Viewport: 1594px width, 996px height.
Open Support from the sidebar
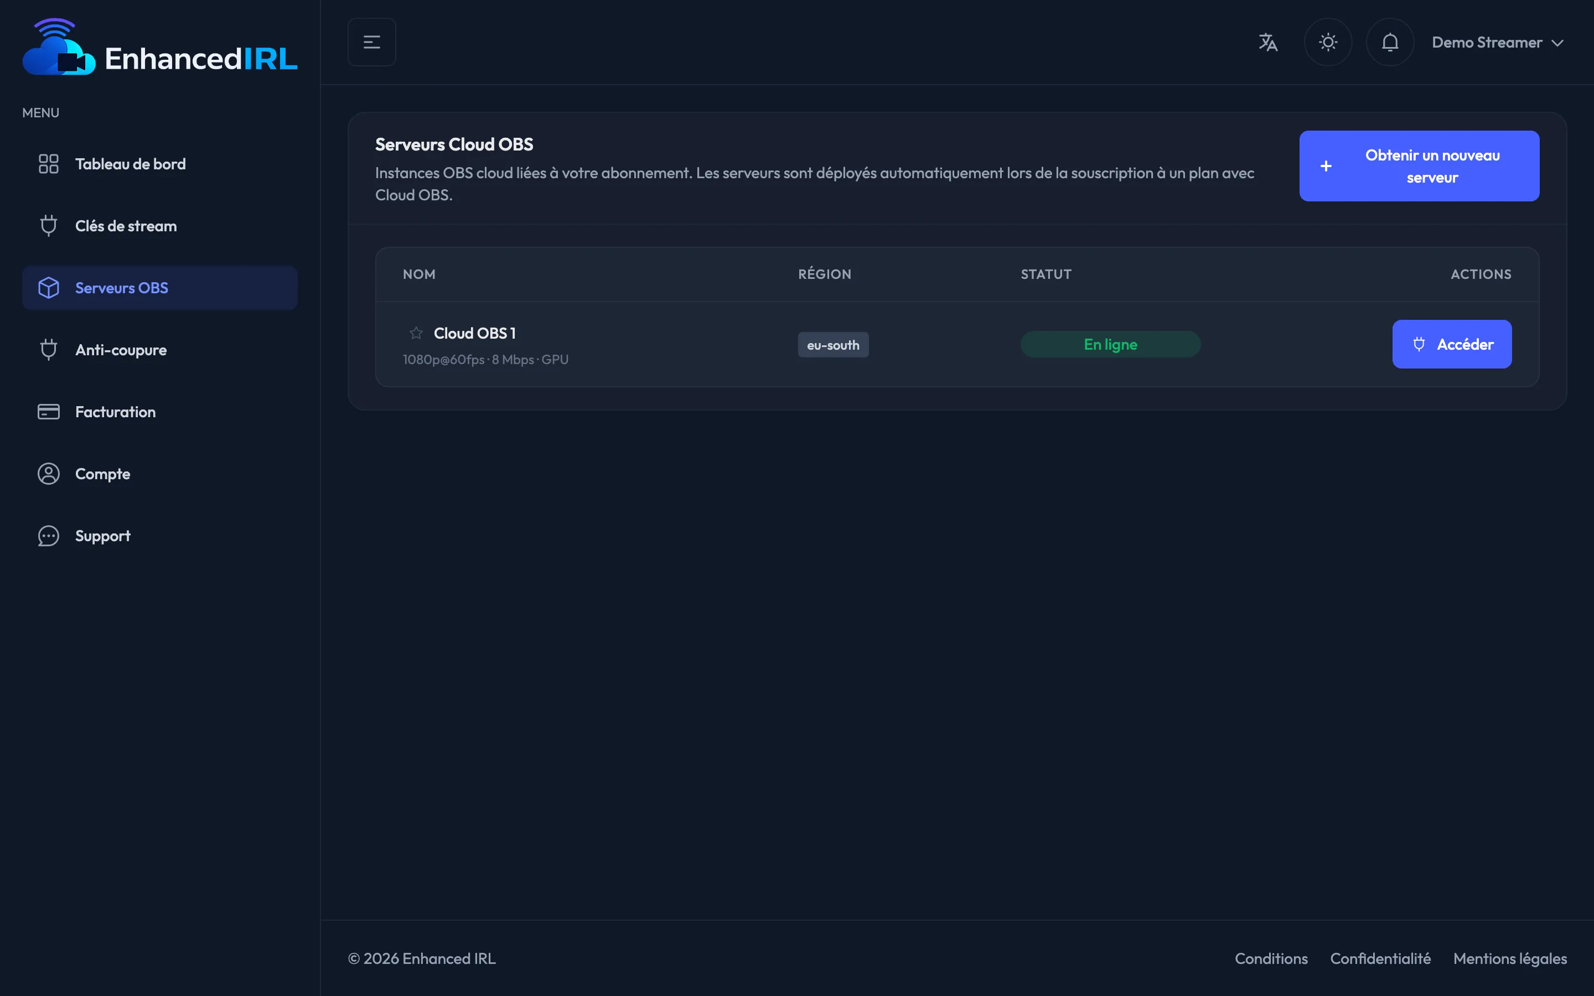click(x=160, y=536)
